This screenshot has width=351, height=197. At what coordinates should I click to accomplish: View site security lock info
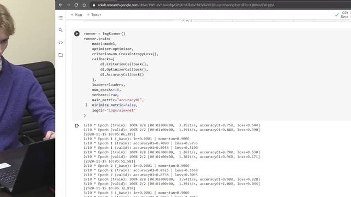click(x=94, y=5)
